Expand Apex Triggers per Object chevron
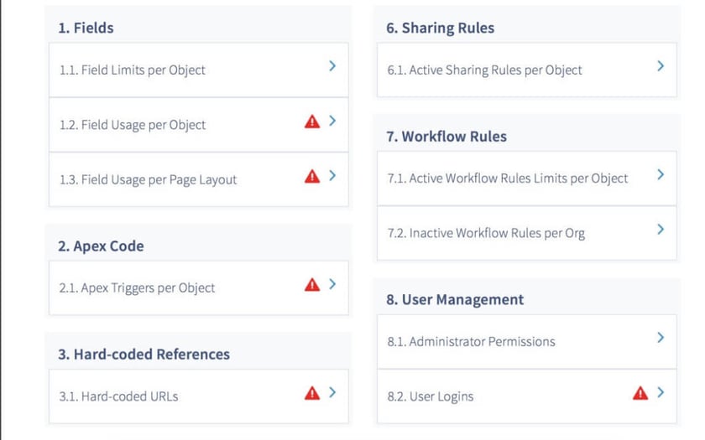Viewport: 705px width, 440px height. point(332,284)
